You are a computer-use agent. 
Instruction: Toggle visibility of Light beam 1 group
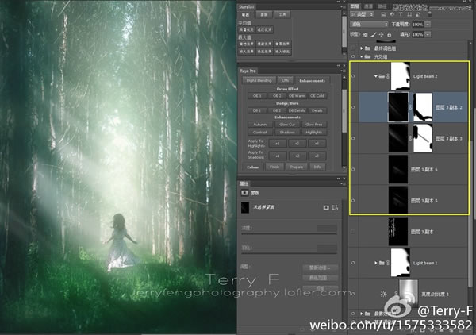coord(353,263)
